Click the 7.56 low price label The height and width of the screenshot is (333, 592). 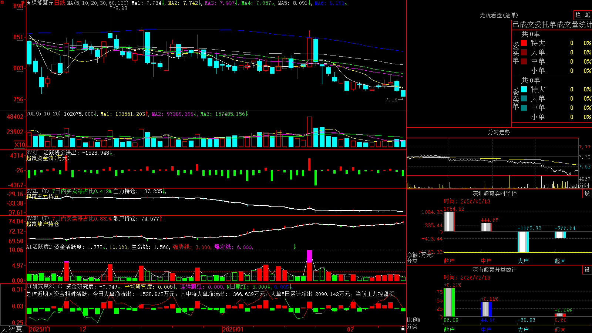click(x=391, y=100)
